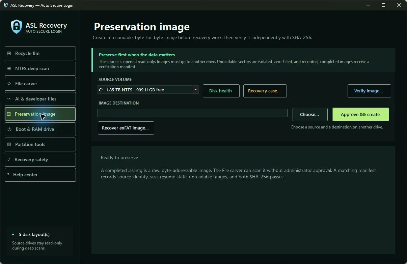Switch to NTFS deep scan
This screenshot has height=264, width=407.
(40, 68)
